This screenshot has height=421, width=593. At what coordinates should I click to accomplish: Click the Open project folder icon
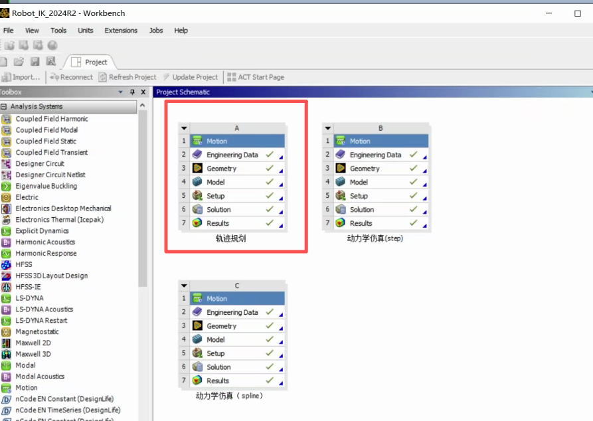(19, 61)
